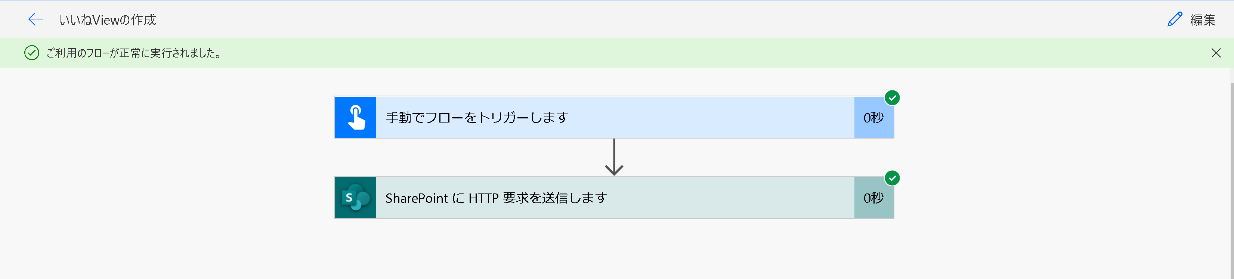Click the SharePoint connector icon
1234x279 pixels.
point(356,197)
